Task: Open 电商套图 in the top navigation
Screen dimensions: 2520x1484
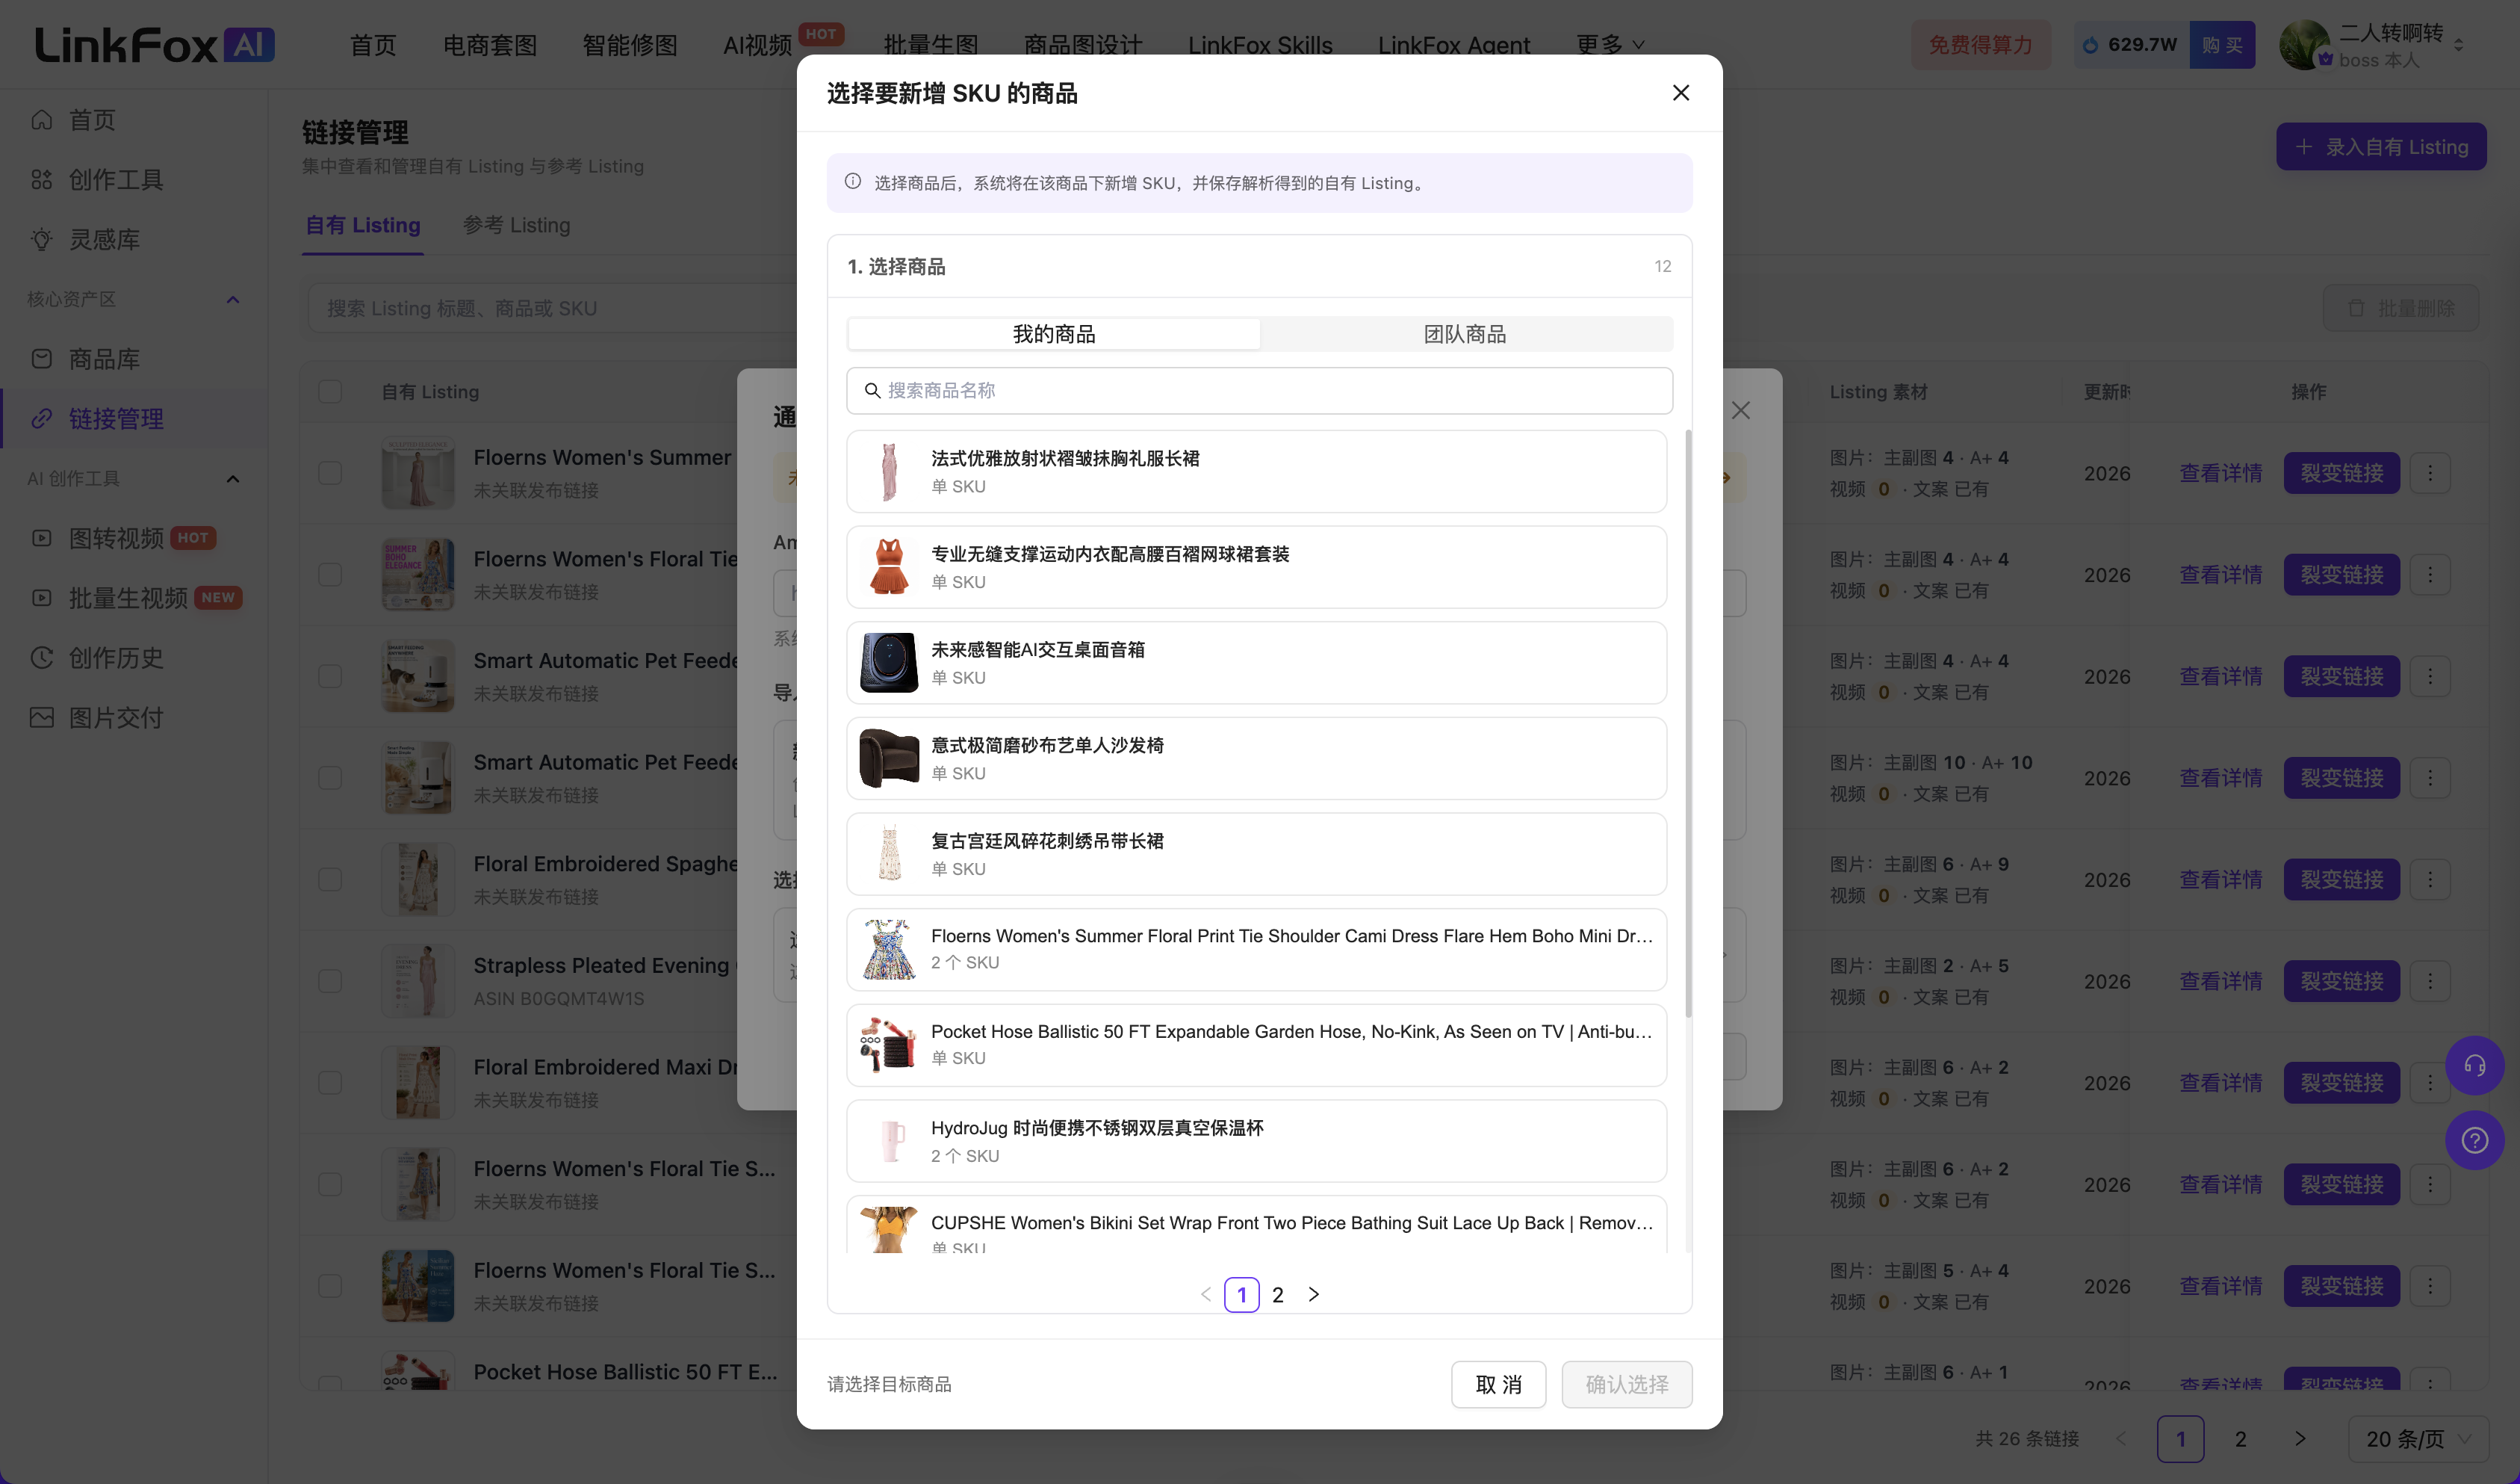Action: click(490, 45)
